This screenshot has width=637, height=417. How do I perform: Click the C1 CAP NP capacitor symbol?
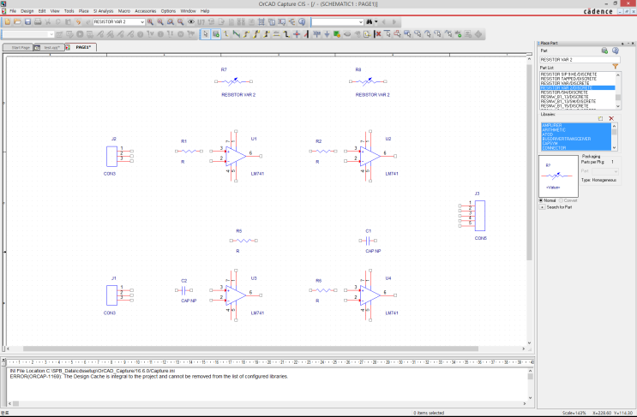pos(368,241)
